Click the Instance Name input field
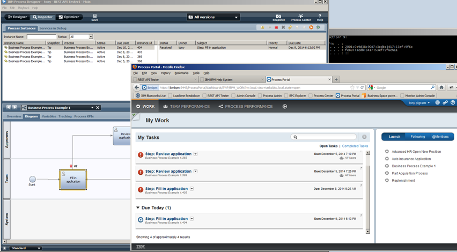The height and width of the screenshot is (252, 457). [x=41, y=36]
